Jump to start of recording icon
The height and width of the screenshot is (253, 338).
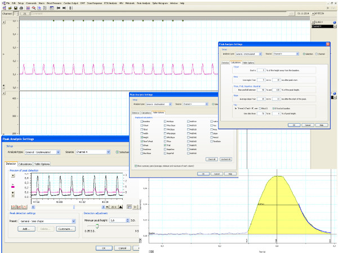pyautogui.click(x=59, y=8)
